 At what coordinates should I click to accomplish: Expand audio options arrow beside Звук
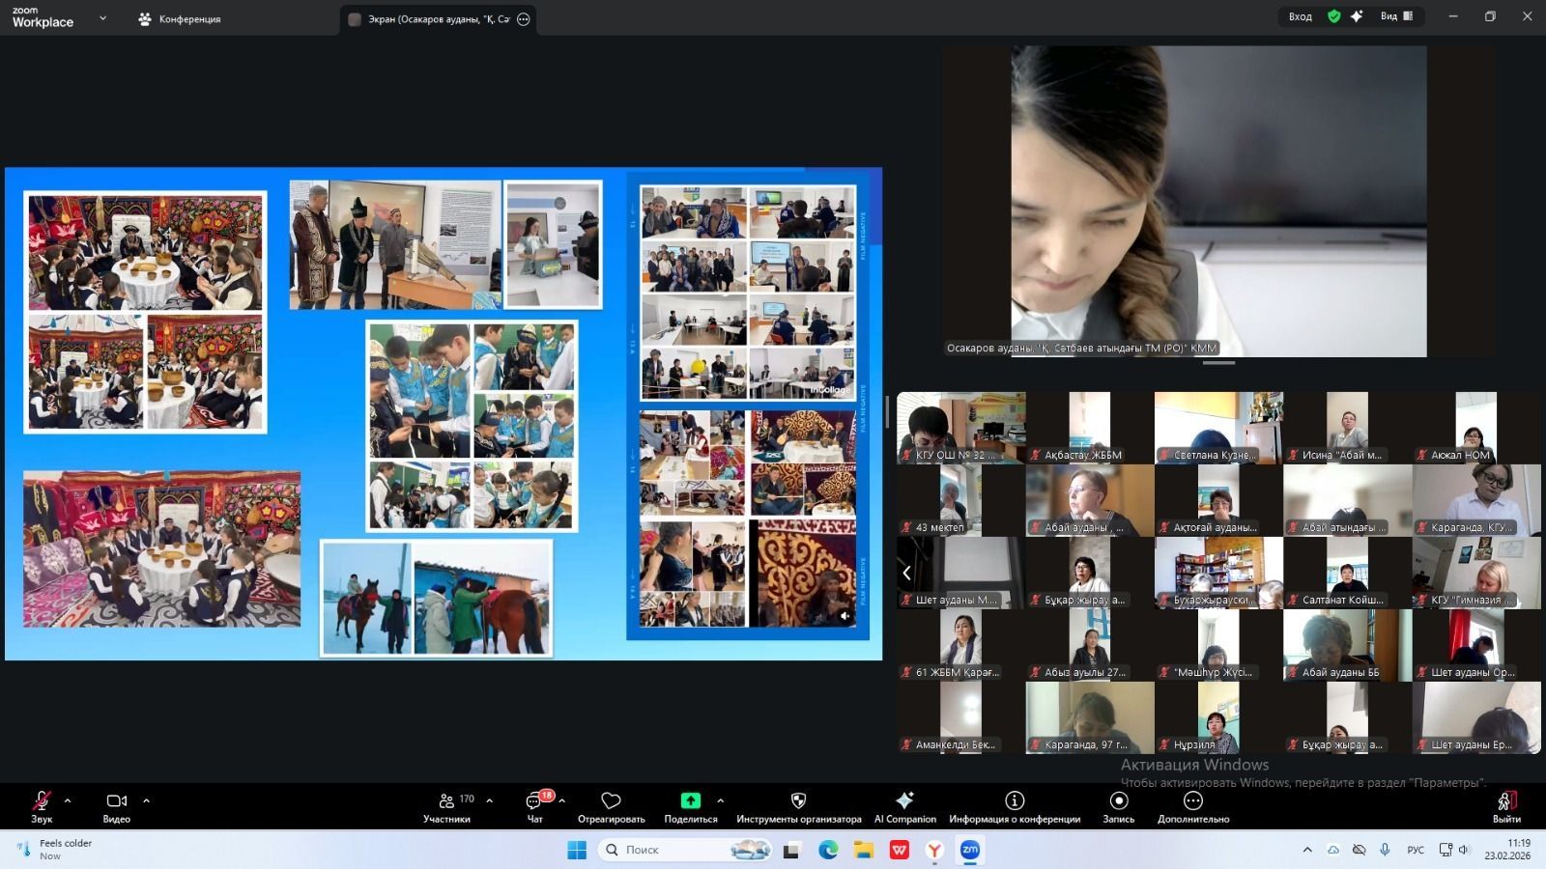pyautogui.click(x=68, y=800)
